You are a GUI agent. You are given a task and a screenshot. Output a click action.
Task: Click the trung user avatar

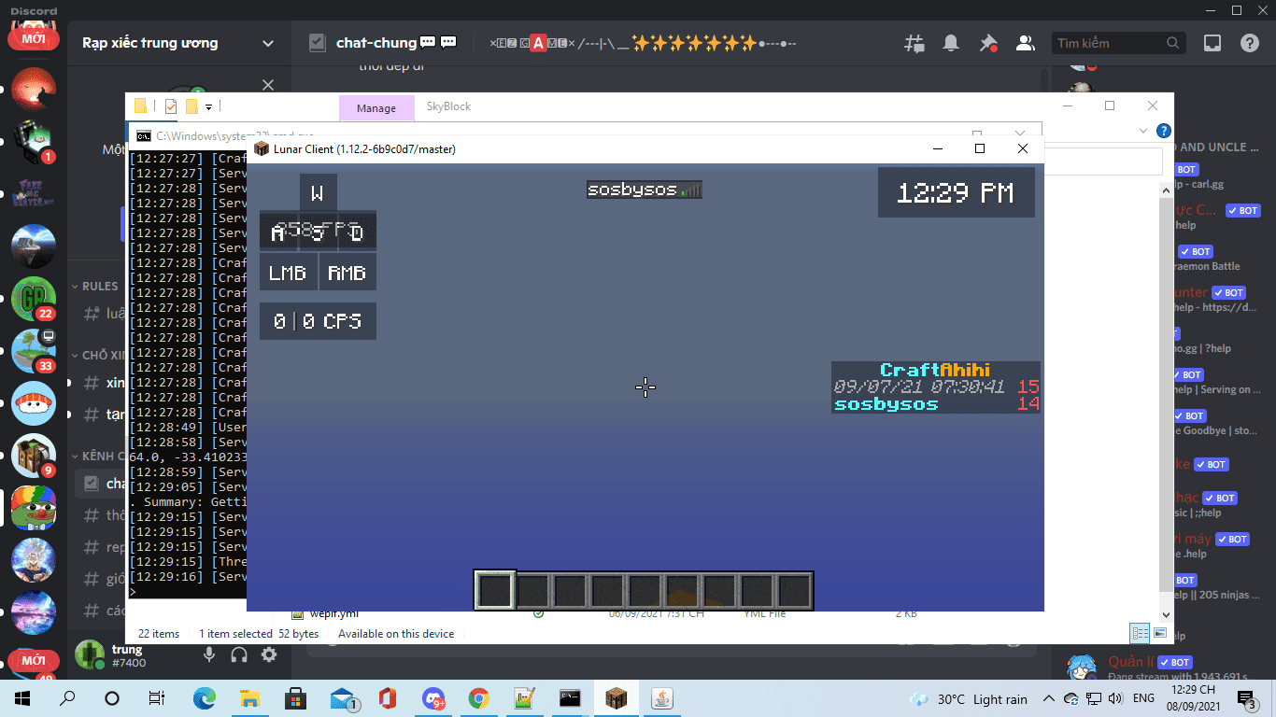tap(90, 655)
